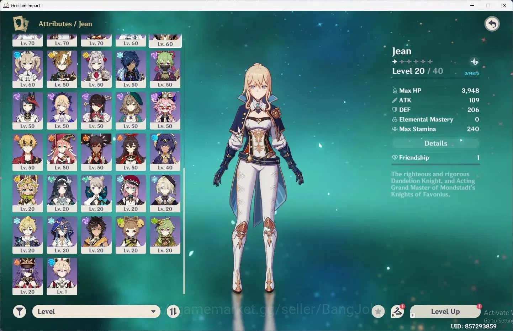The image size is (513, 331).
Task: Click the ATK sword icon
Action: click(x=395, y=100)
